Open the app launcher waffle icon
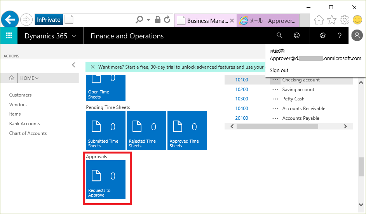 9,36
